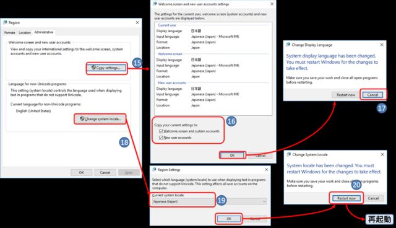396x228 pixels.
Task: Click the Region dialog globe icon
Action: [5, 22]
